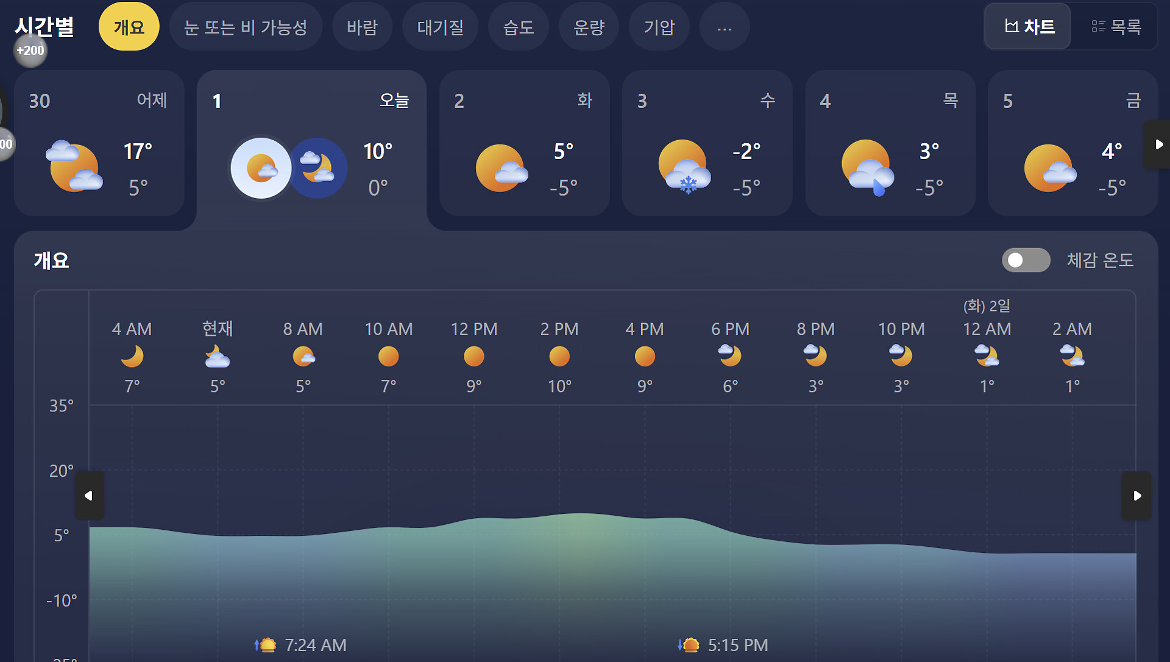Show next days with the right arrow

pyautogui.click(x=1158, y=144)
